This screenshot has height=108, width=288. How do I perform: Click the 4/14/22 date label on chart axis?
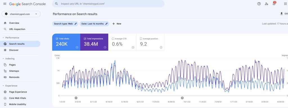(x=109, y=102)
